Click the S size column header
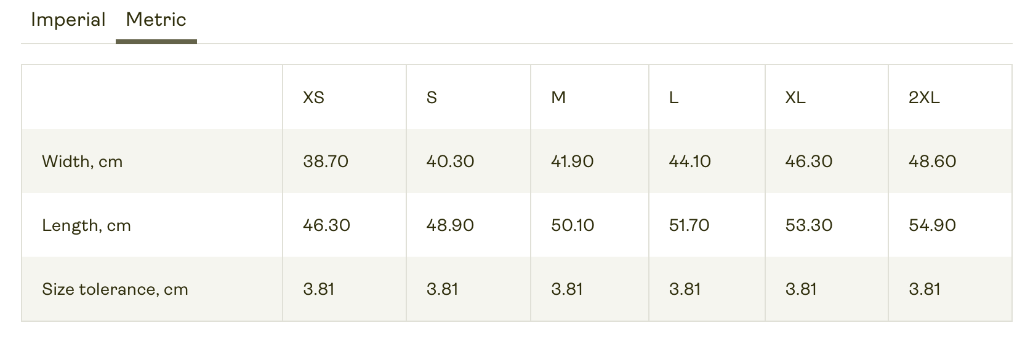Viewport: 1033px width, 339px height. [432, 98]
